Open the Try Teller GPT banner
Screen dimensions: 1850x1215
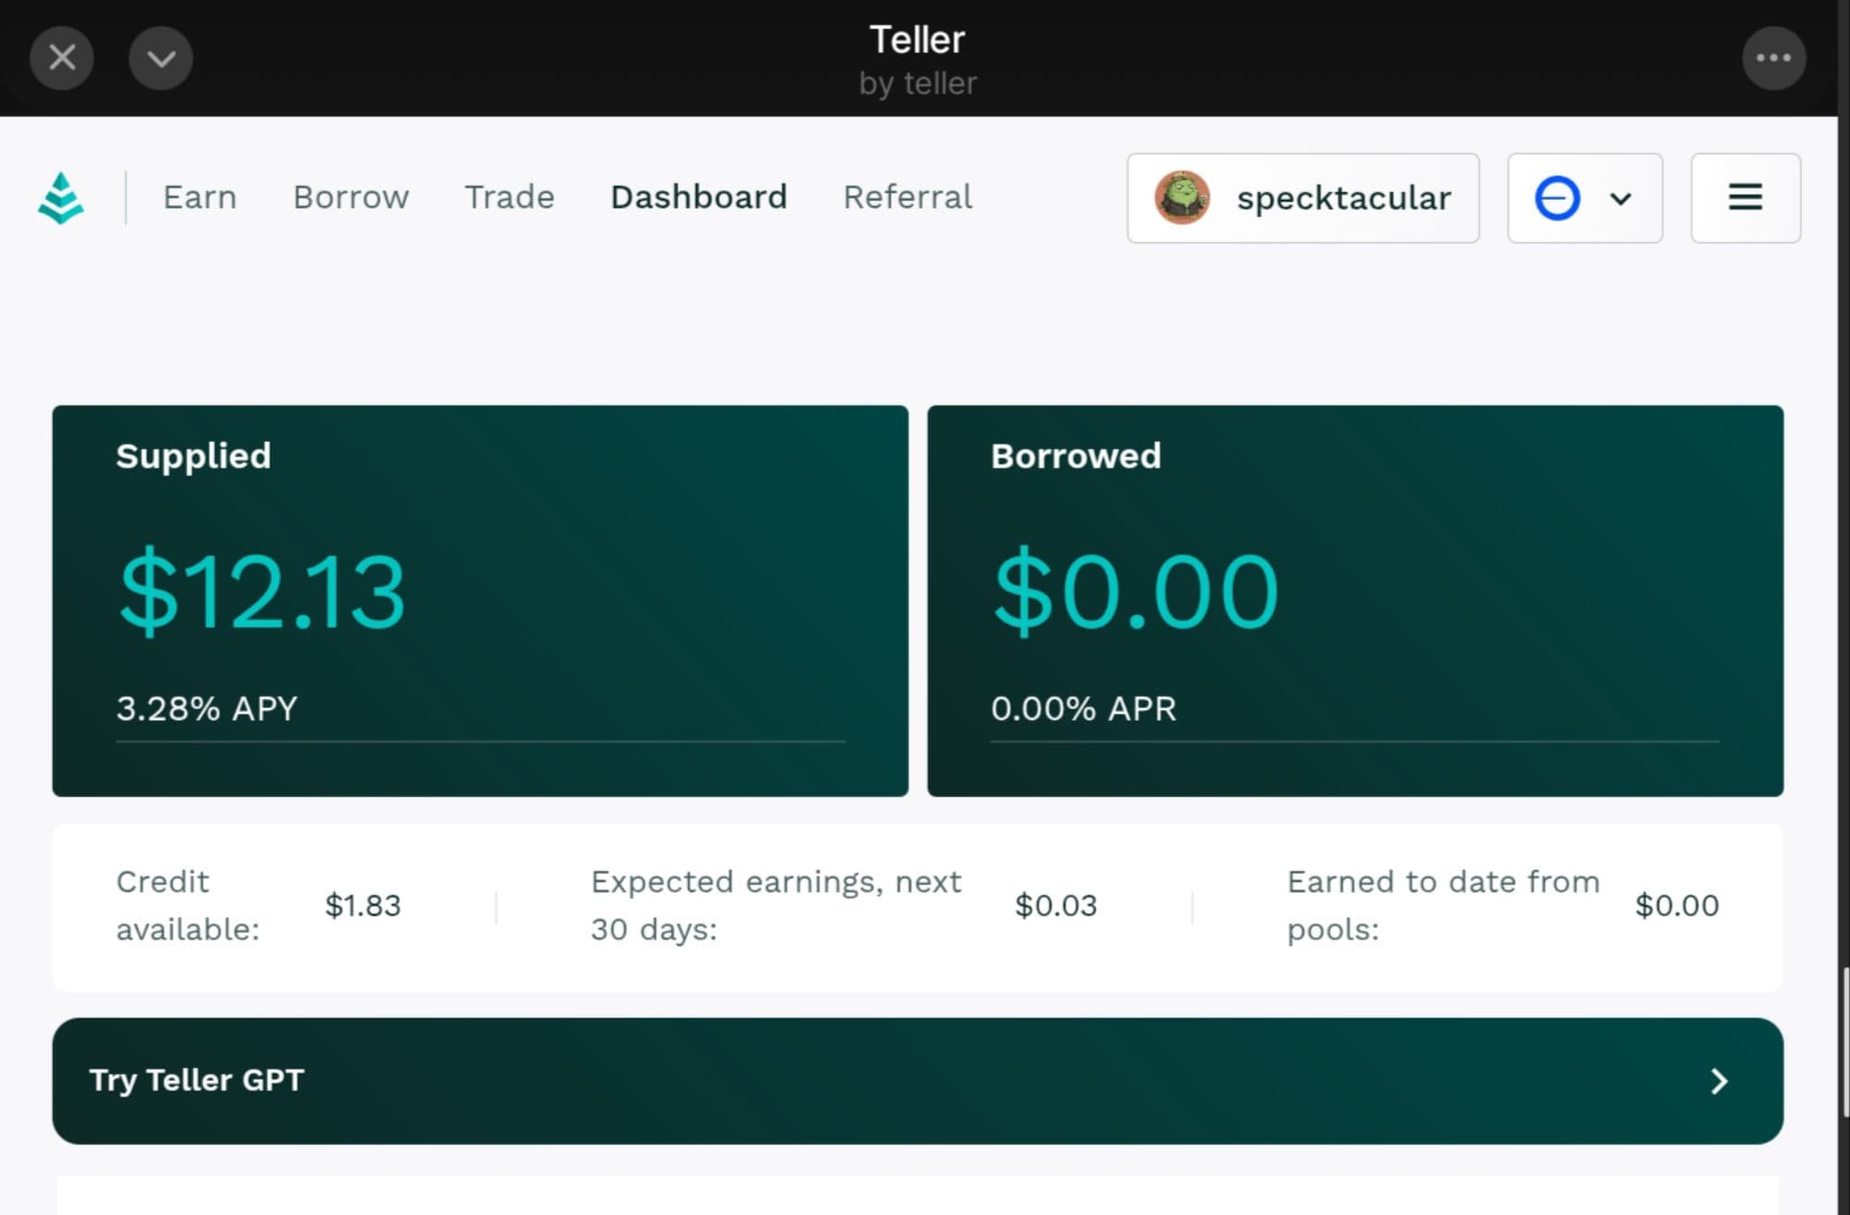tap(196, 1080)
